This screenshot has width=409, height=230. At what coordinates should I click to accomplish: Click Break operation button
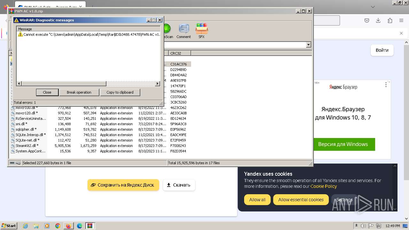tap(79, 92)
